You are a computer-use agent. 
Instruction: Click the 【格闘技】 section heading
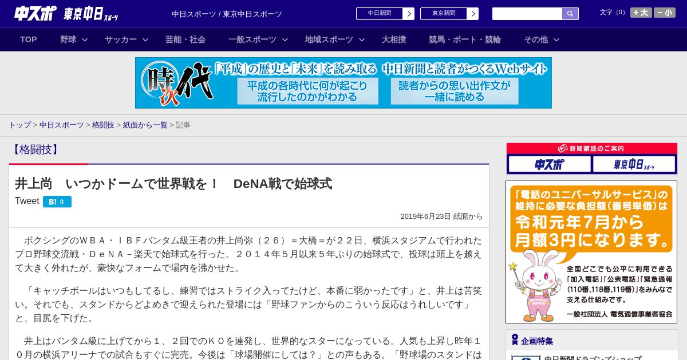pos(35,150)
